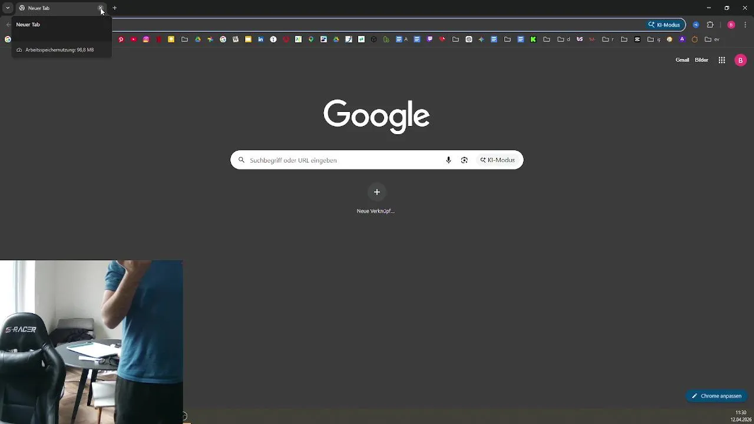Open the CapCut bookmark
Screen dimensions: 754x424
click(637, 39)
